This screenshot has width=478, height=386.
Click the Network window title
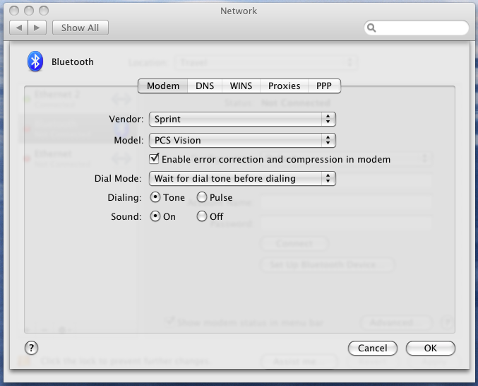(x=239, y=11)
